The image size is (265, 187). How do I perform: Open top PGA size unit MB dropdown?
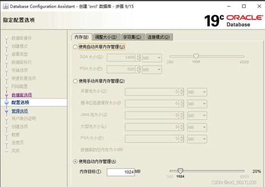[152, 70]
